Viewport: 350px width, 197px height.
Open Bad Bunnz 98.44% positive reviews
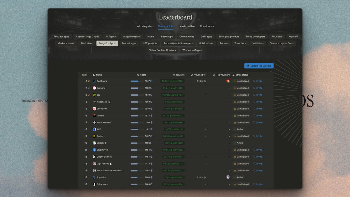[173, 81]
